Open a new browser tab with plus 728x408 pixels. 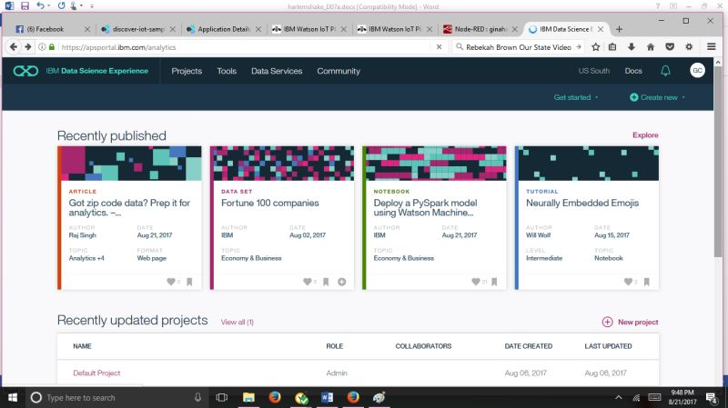[619, 29]
